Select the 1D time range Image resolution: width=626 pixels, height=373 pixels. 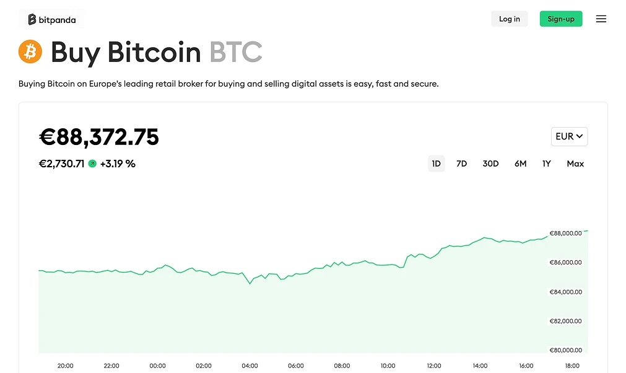436,164
